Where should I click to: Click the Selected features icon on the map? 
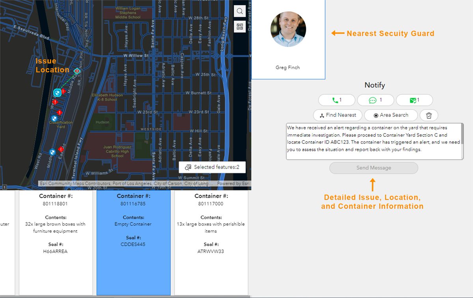click(x=188, y=167)
